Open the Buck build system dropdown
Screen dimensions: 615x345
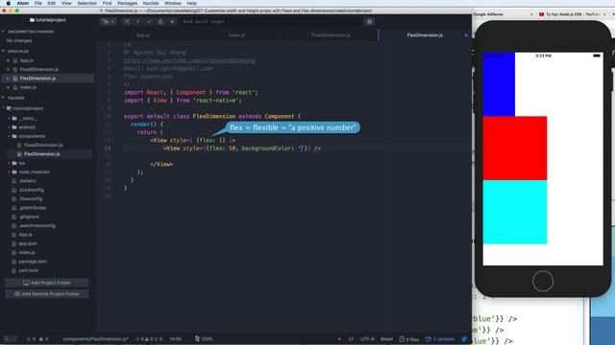tap(109, 21)
